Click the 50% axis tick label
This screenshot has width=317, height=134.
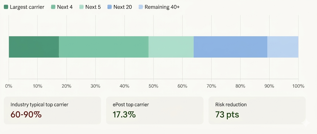pyautogui.click(x=153, y=86)
